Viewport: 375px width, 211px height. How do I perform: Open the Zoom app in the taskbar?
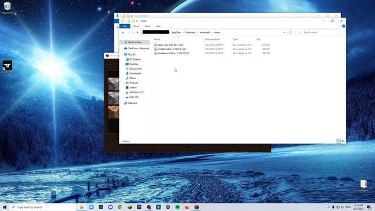(91, 207)
